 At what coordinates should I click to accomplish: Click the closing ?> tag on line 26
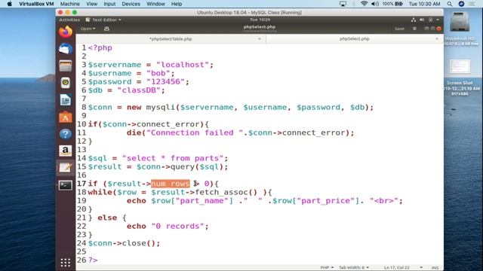point(93,260)
